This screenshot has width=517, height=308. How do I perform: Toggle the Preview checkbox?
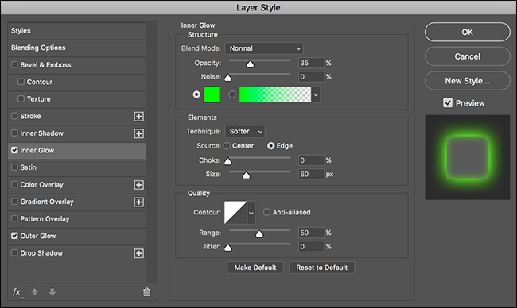coord(448,103)
